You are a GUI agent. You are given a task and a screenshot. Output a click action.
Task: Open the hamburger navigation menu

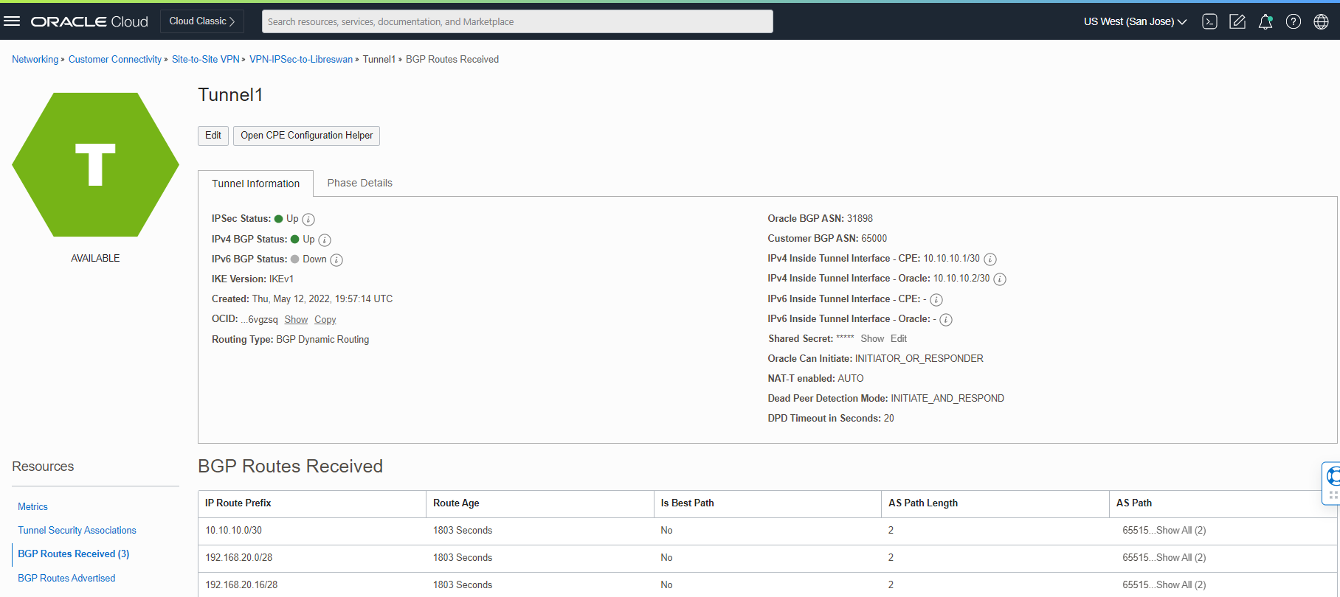[12, 21]
